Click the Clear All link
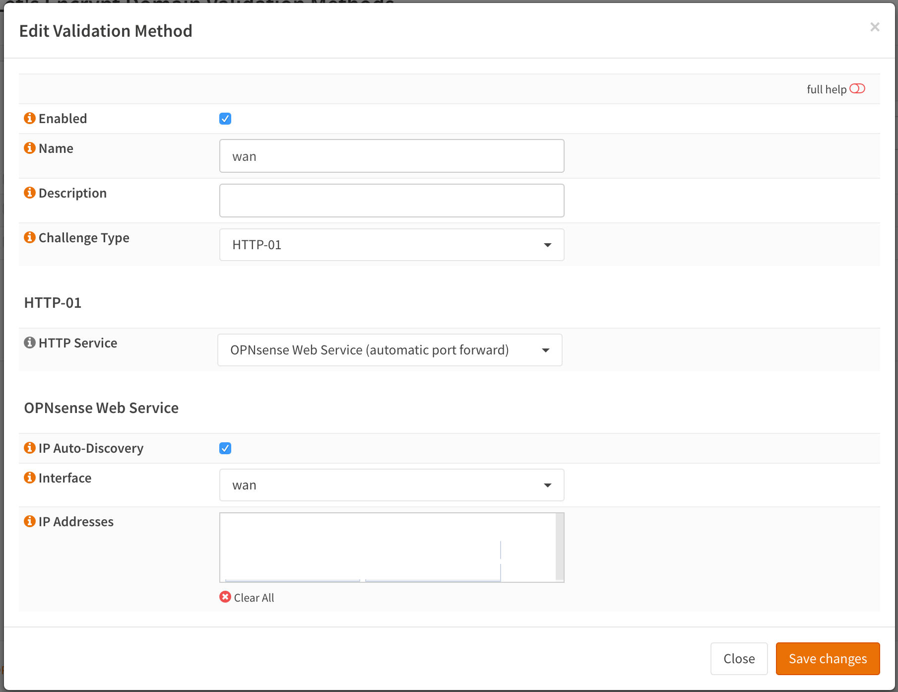Image resolution: width=898 pixels, height=692 pixels. point(254,597)
